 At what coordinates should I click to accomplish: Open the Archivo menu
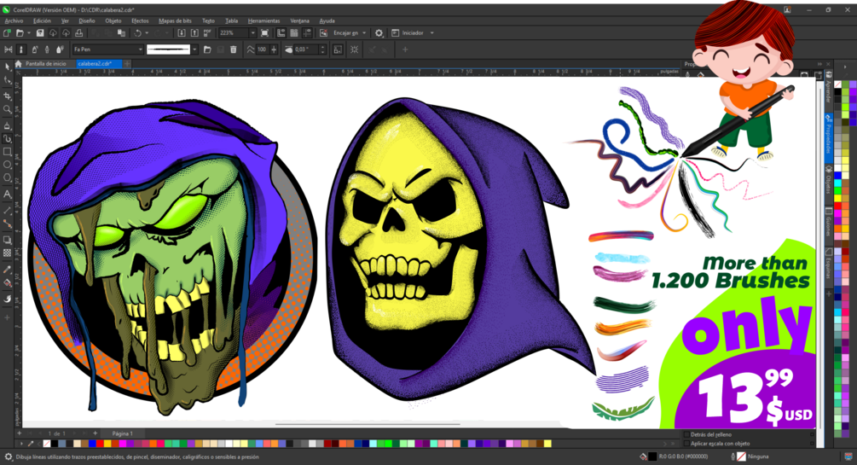tap(14, 20)
